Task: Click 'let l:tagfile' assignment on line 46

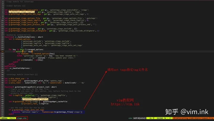Action: pyautogui.click(x=38, y=95)
